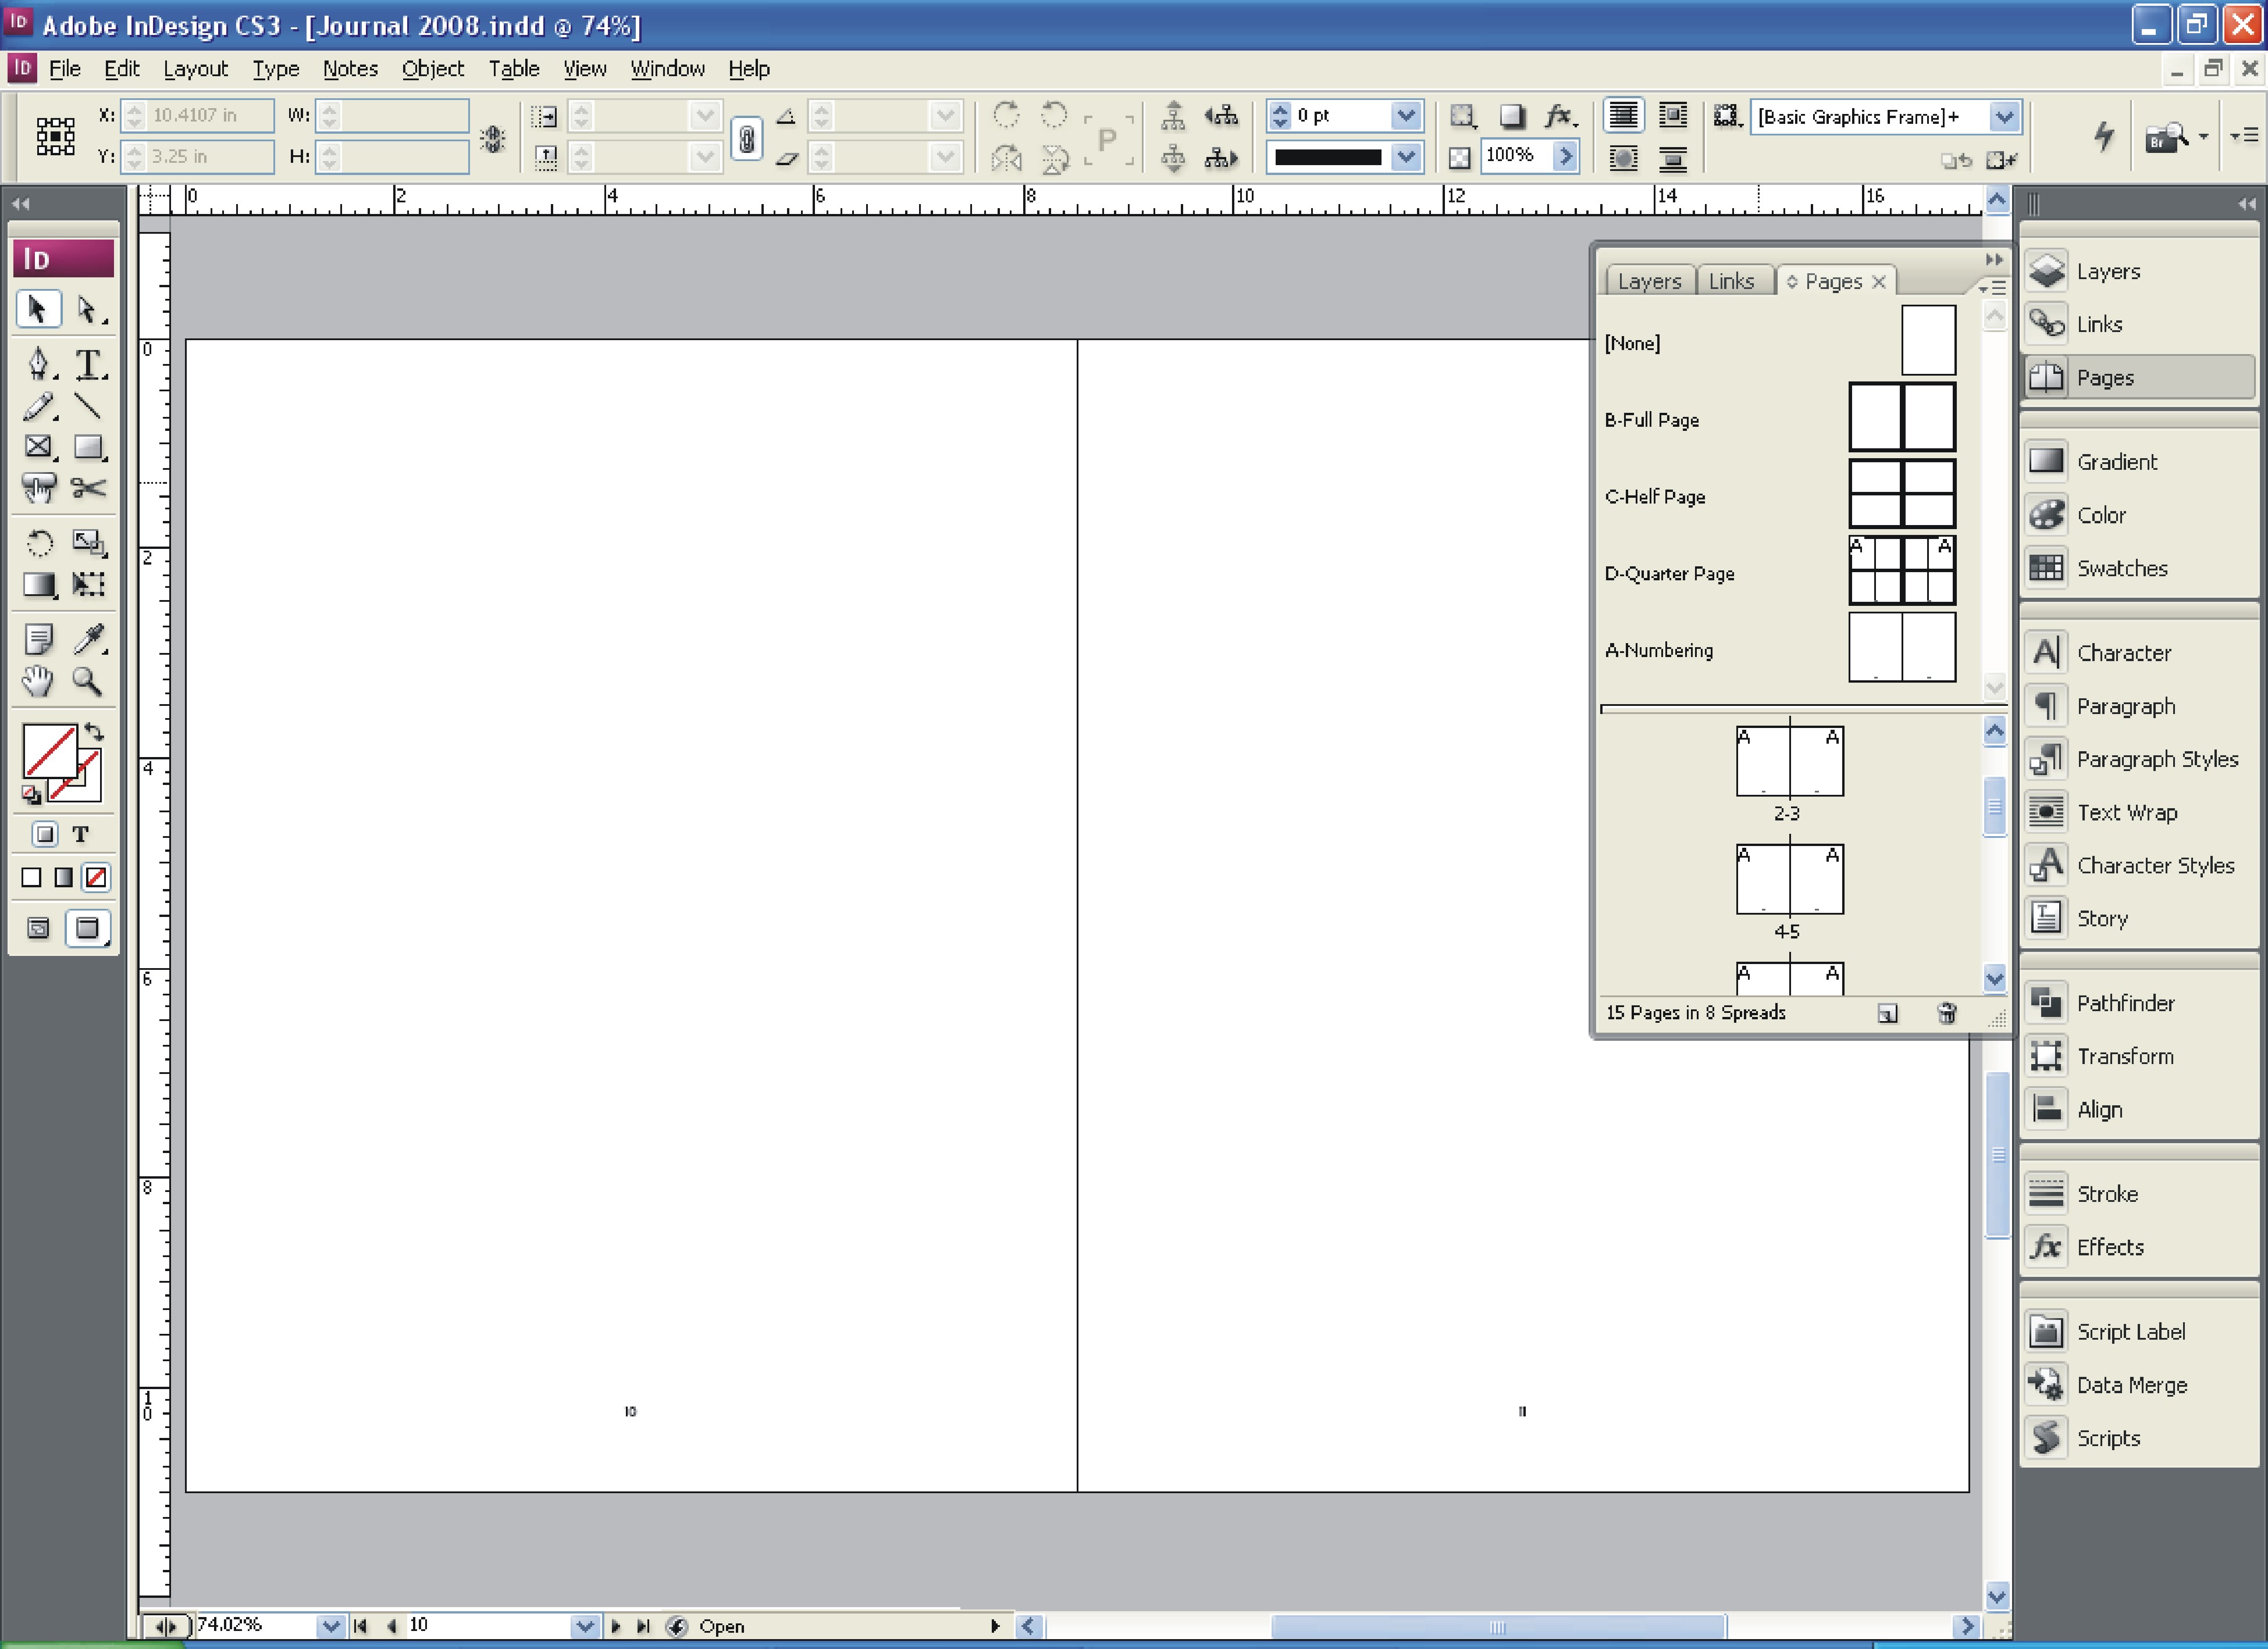Open the zoom percentage dropdown
This screenshot has height=1649, width=2268.
pos(331,1626)
